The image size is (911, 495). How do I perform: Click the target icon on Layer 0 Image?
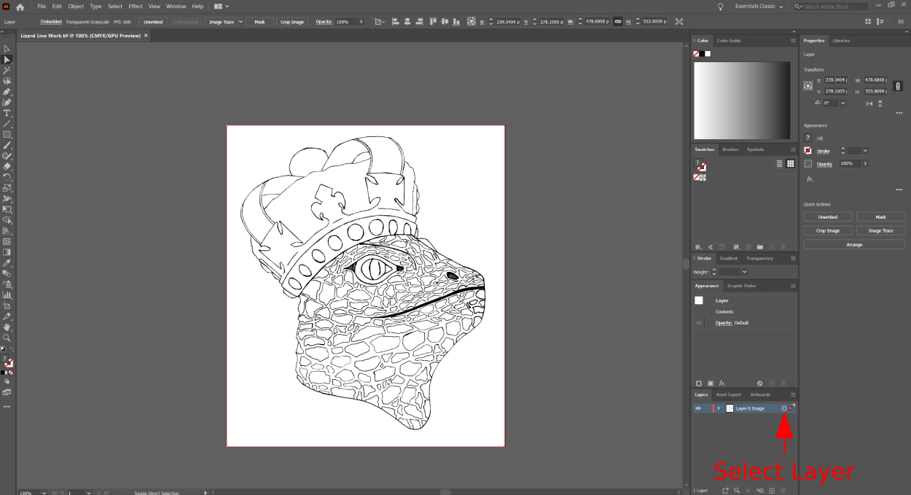[x=784, y=408]
